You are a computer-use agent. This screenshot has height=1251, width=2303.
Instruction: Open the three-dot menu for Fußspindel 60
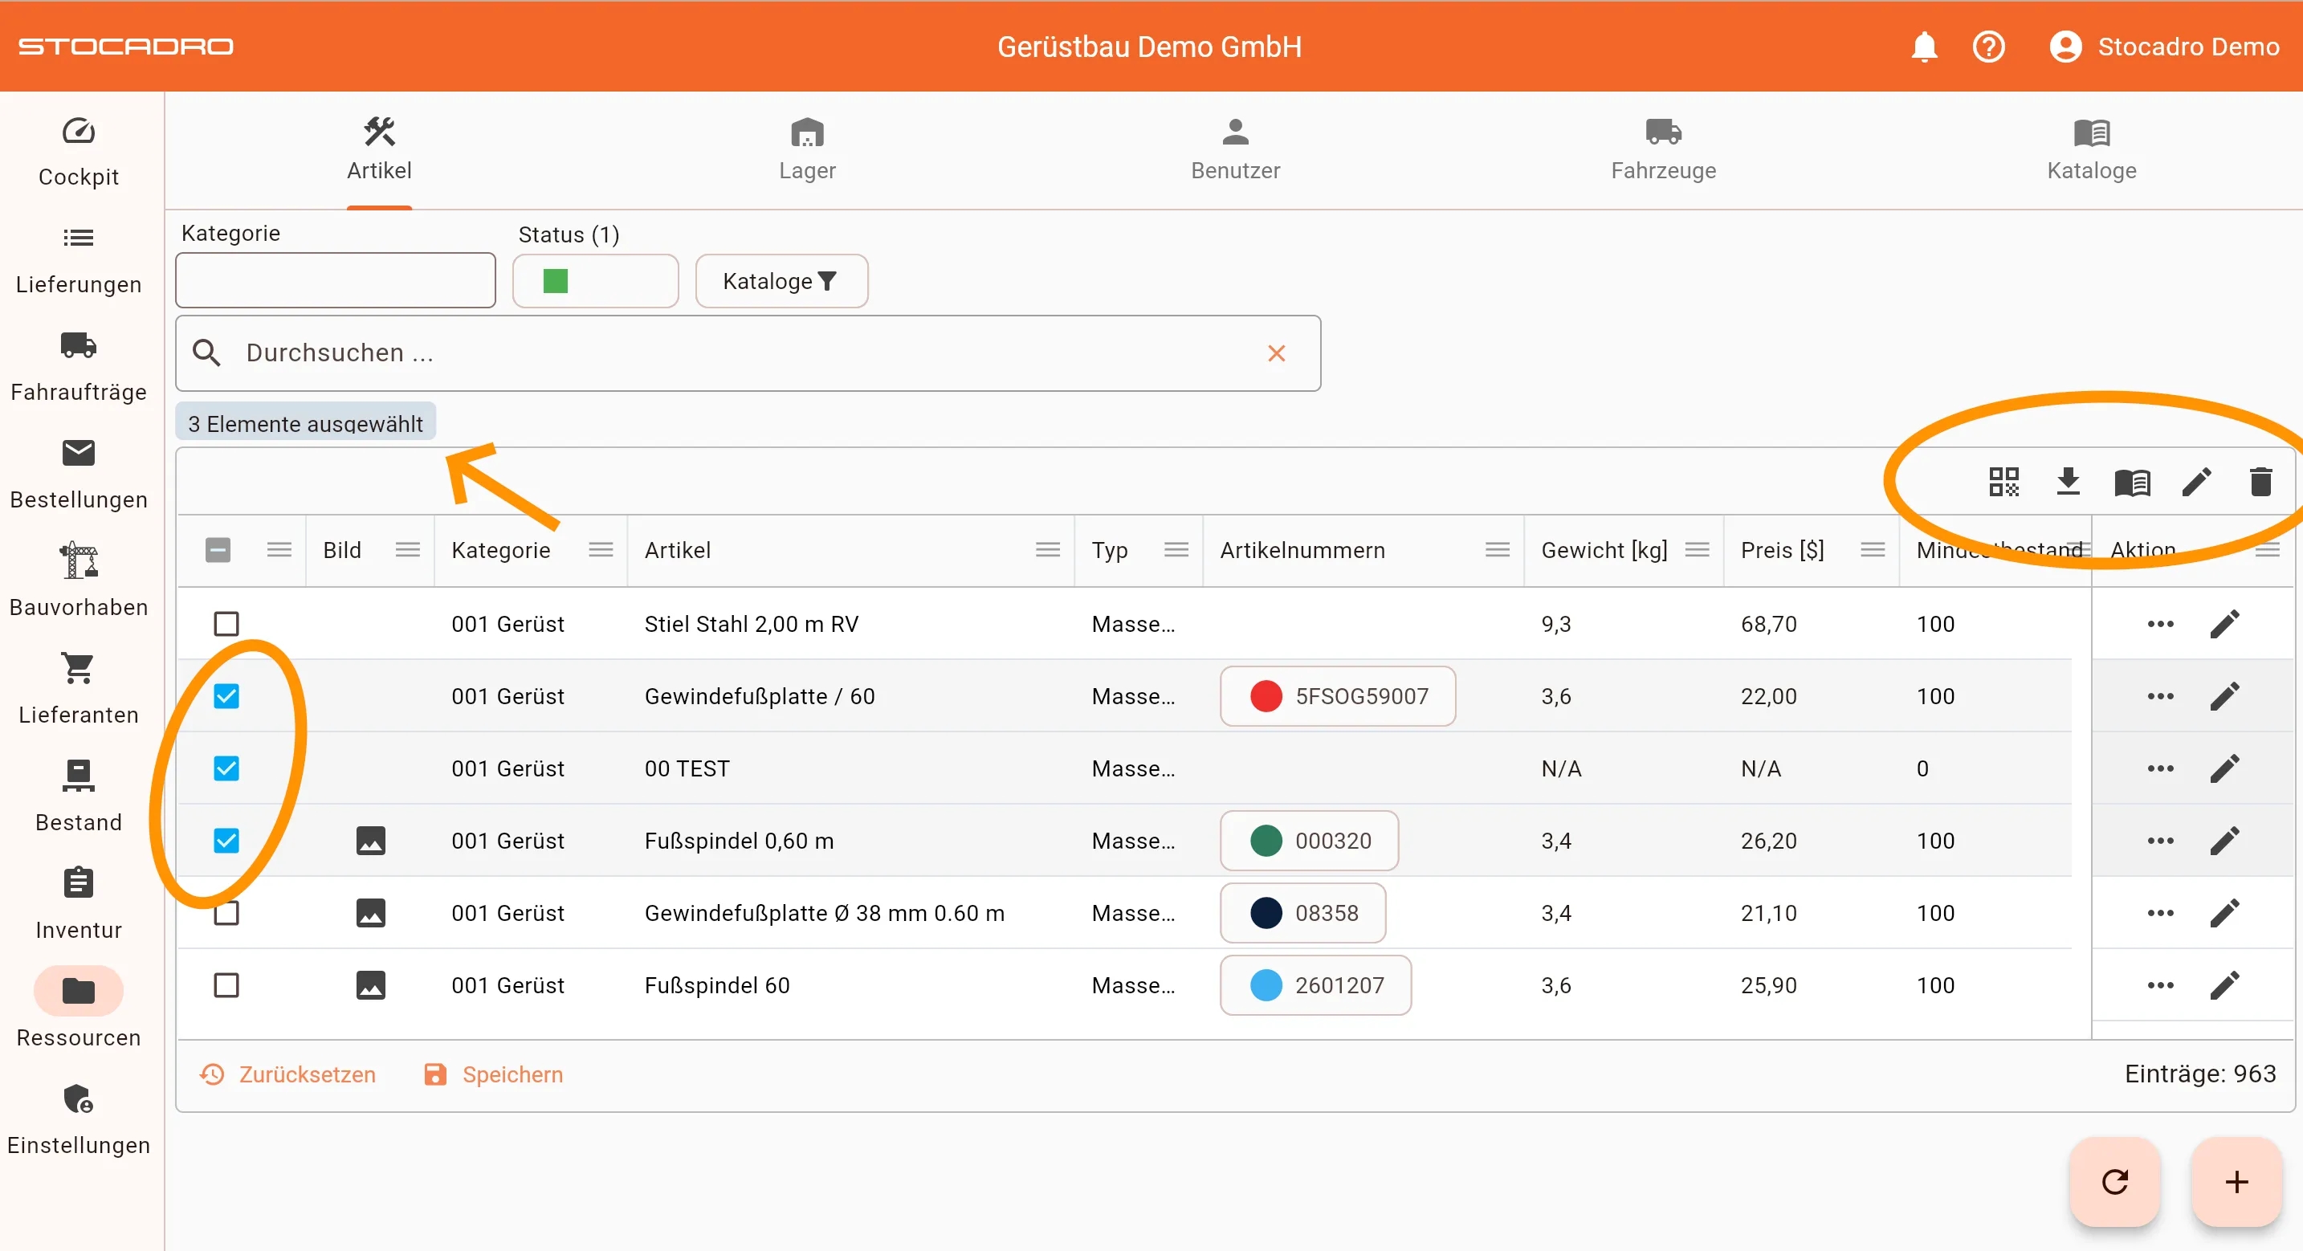(x=2160, y=985)
